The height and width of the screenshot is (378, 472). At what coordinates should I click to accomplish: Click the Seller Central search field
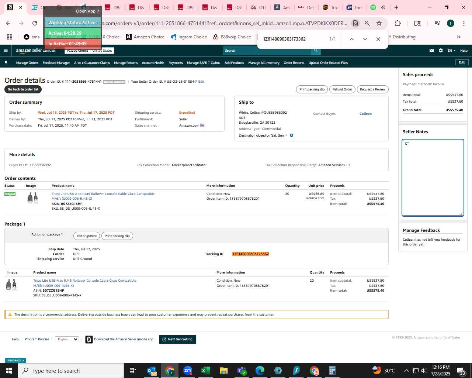[267, 51]
